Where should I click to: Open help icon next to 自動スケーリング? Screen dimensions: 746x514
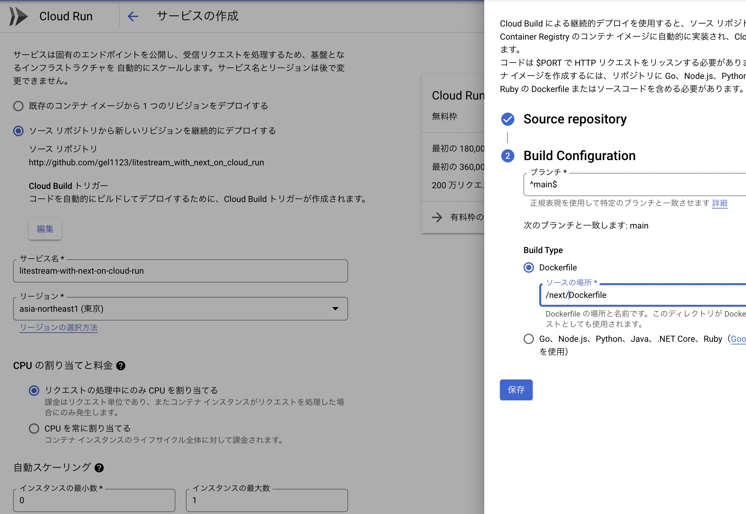[99, 468]
